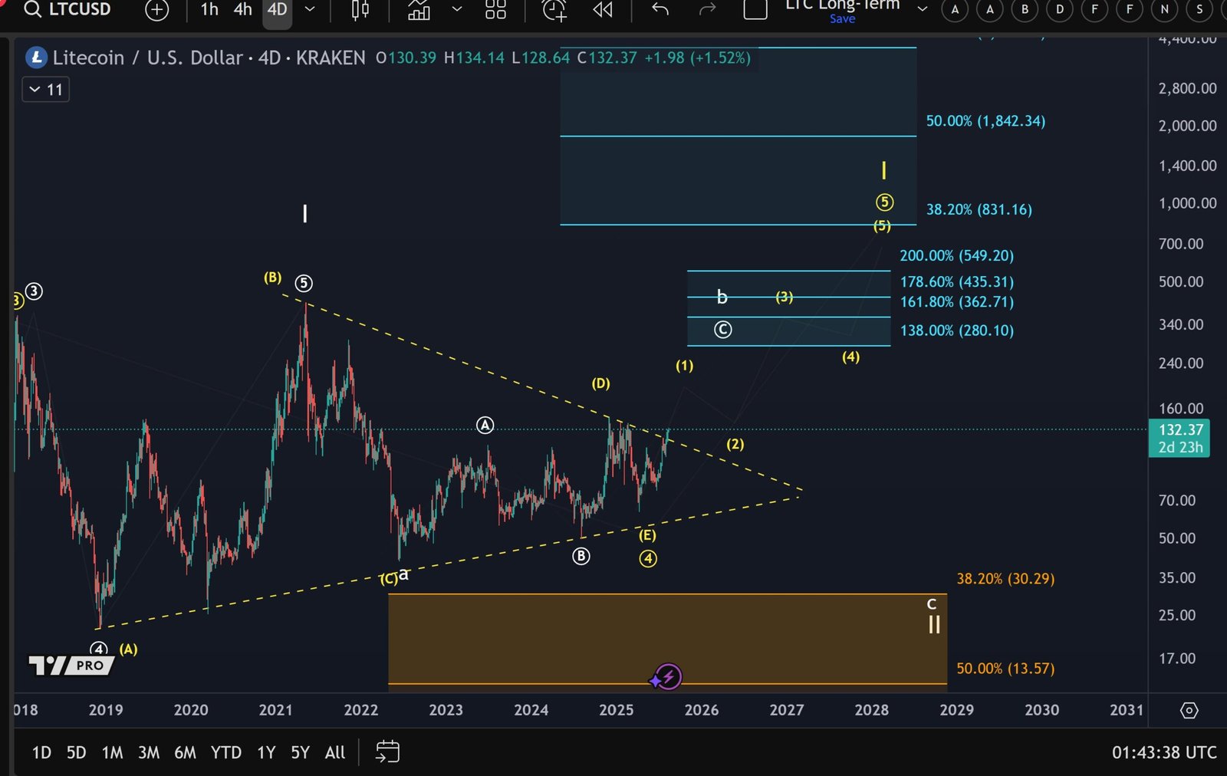The image size is (1227, 776).
Task: Click the undo arrow icon
Action: pos(660,10)
